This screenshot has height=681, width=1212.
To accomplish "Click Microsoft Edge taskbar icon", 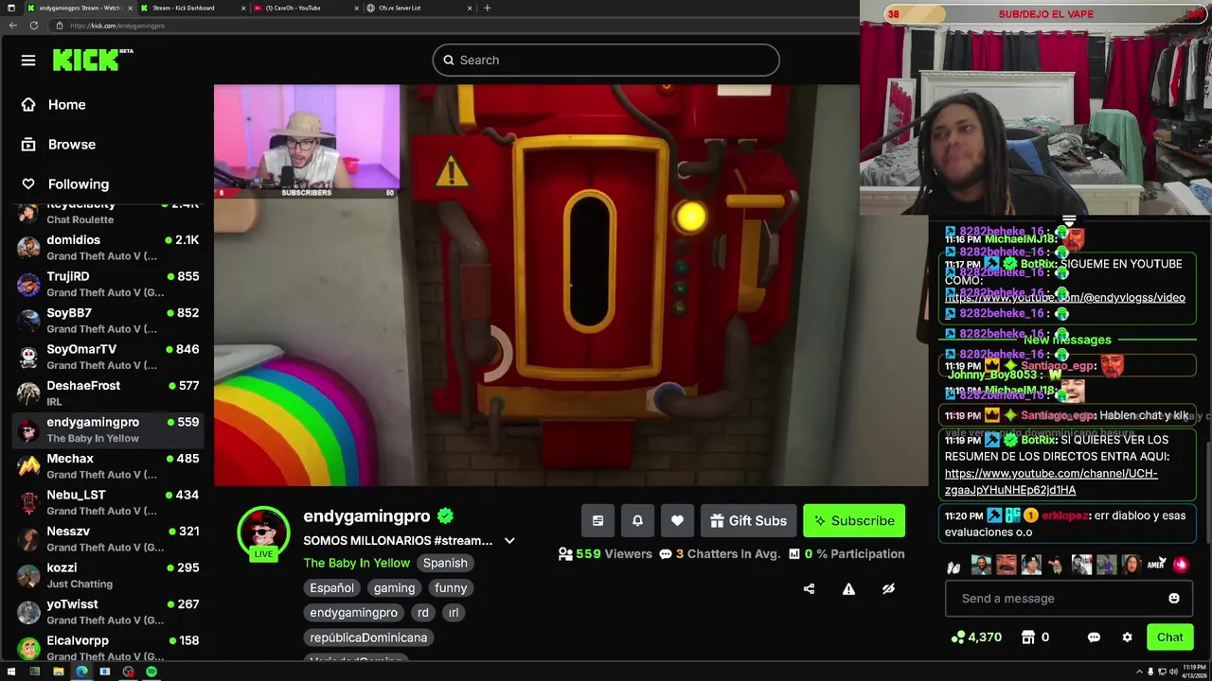I will [81, 672].
